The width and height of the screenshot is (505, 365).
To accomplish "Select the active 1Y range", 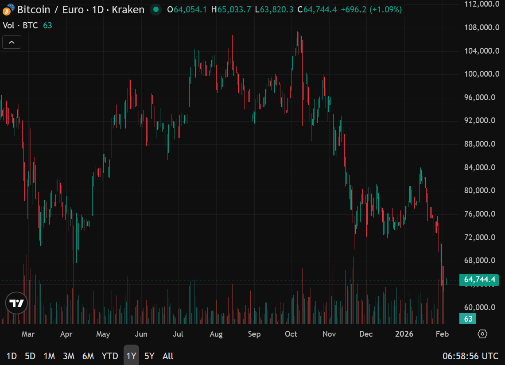I will tap(132, 355).
